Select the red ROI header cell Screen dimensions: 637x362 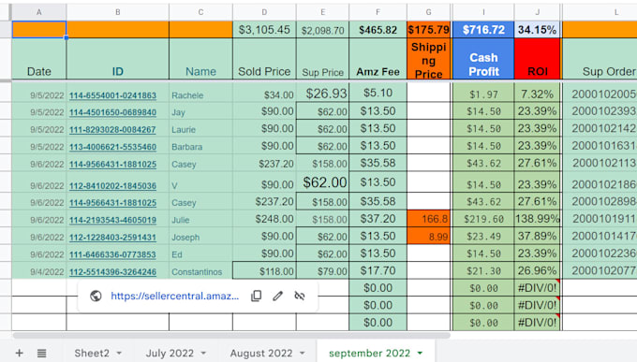[538, 59]
